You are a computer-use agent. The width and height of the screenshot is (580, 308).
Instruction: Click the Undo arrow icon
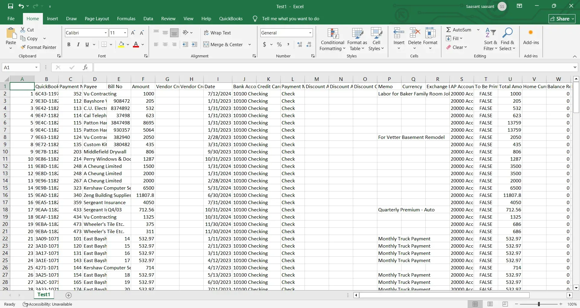[x=21, y=6]
